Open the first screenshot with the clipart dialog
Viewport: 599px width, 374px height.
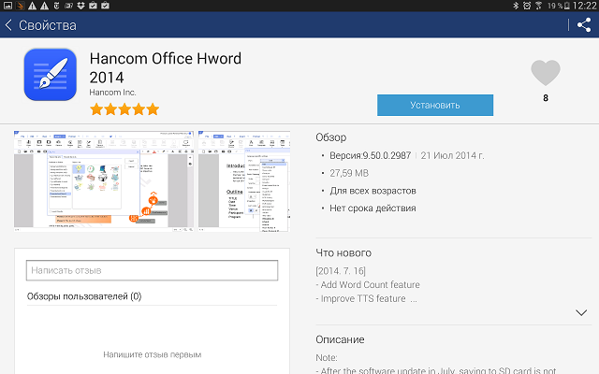point(104,181)
